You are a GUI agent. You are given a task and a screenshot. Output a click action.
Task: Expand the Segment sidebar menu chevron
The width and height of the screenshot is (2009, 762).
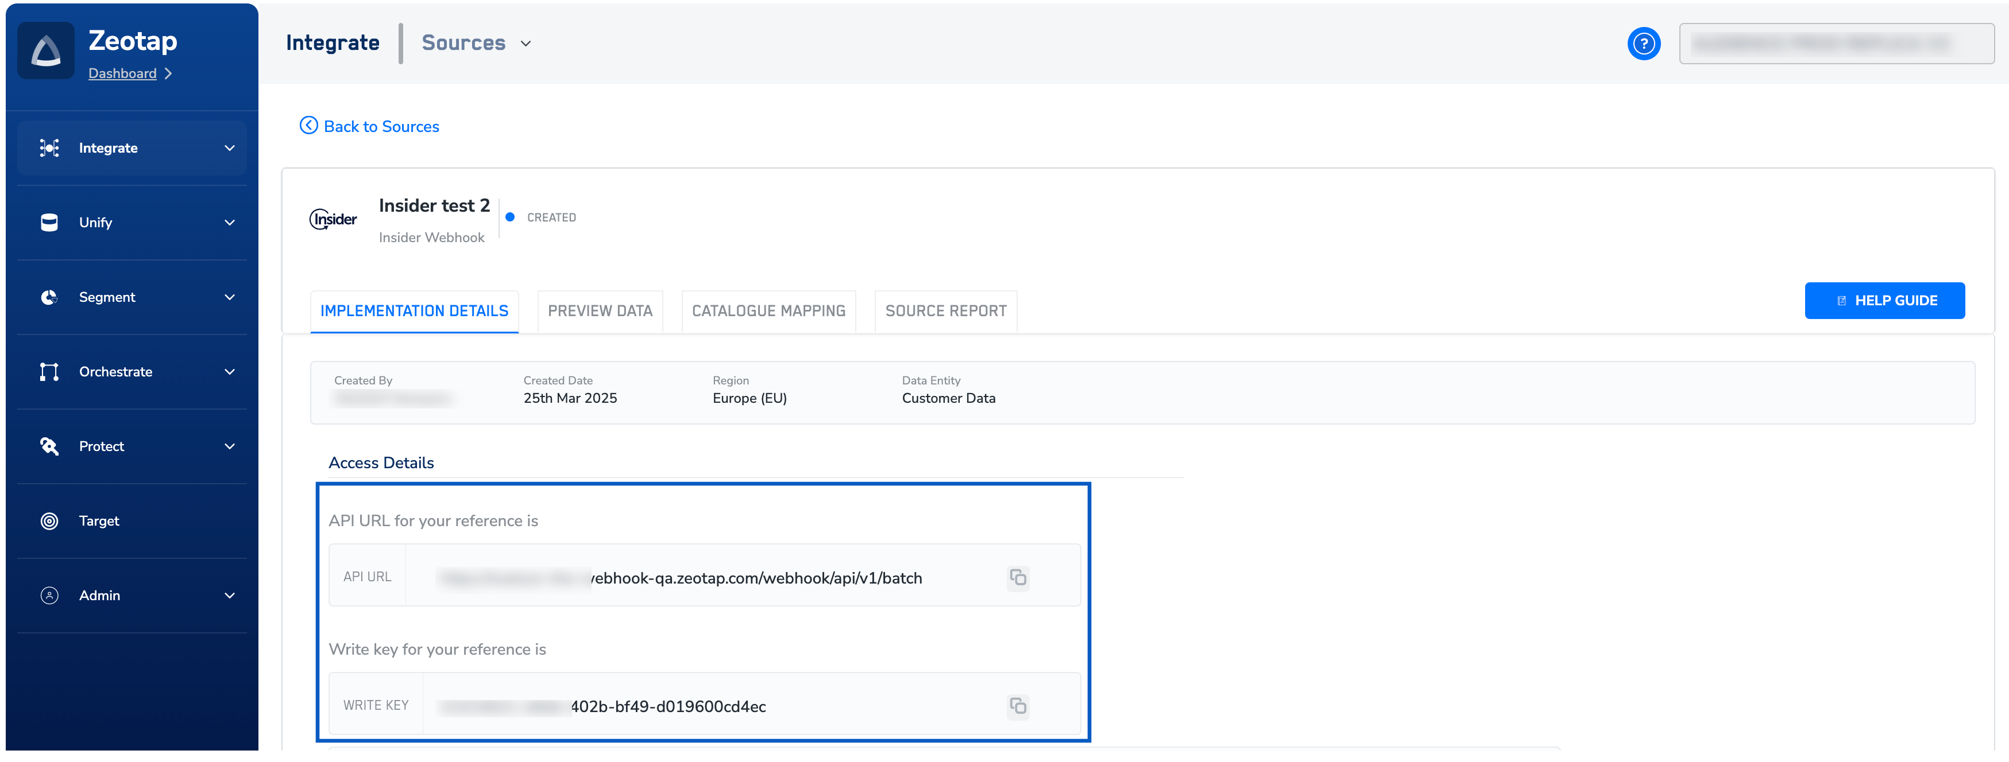[x=229, y=298]
